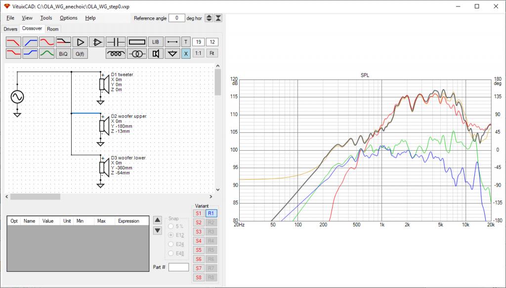Click the Expression column header
This screenshot has height=288, width=506.
(128, 221)
